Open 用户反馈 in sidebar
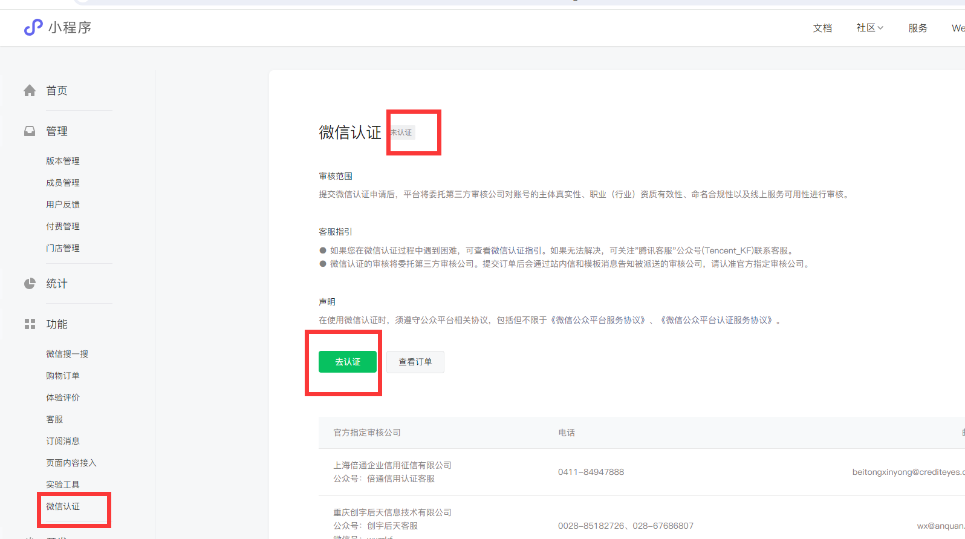The image size is (965, 539). (63, 204)
